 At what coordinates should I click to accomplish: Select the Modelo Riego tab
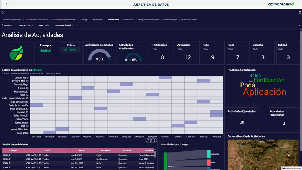pyautogui.click(x=170, y=19)
